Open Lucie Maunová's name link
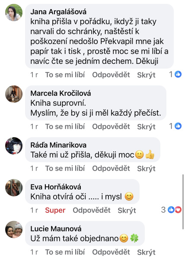This screenshot has width=185, height=259. pyautogui.click(x=56, y=229)
